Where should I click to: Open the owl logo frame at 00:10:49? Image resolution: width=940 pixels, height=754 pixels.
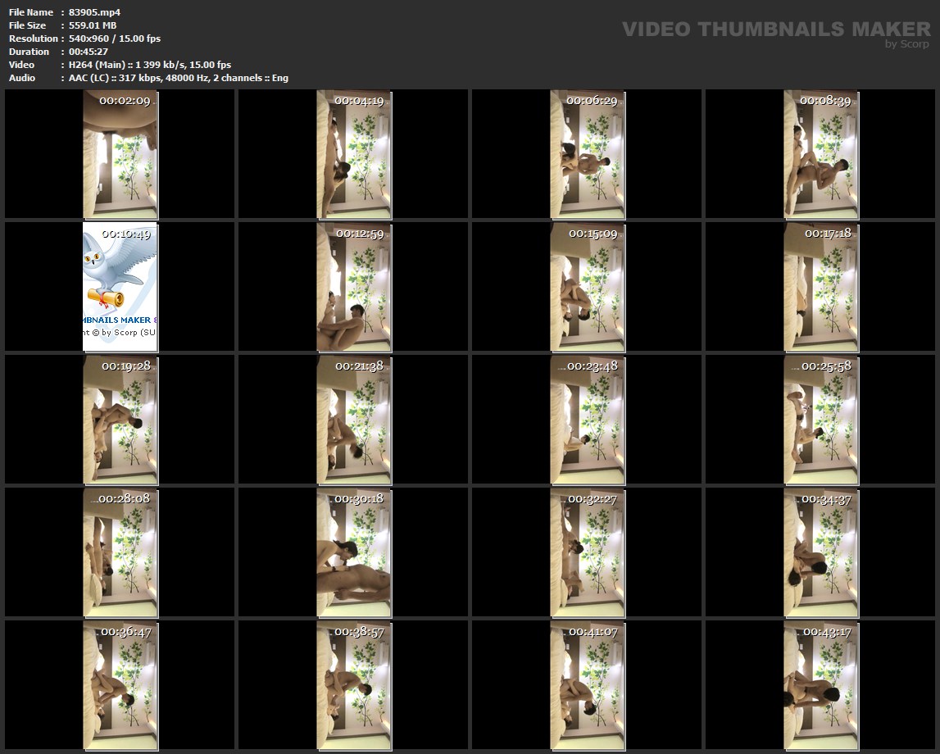click(x=120, y=287)
